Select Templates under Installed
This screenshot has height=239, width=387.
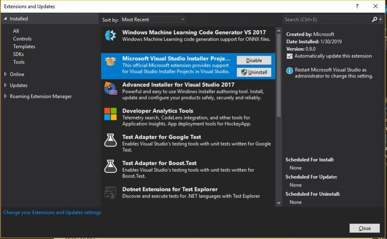24,46
